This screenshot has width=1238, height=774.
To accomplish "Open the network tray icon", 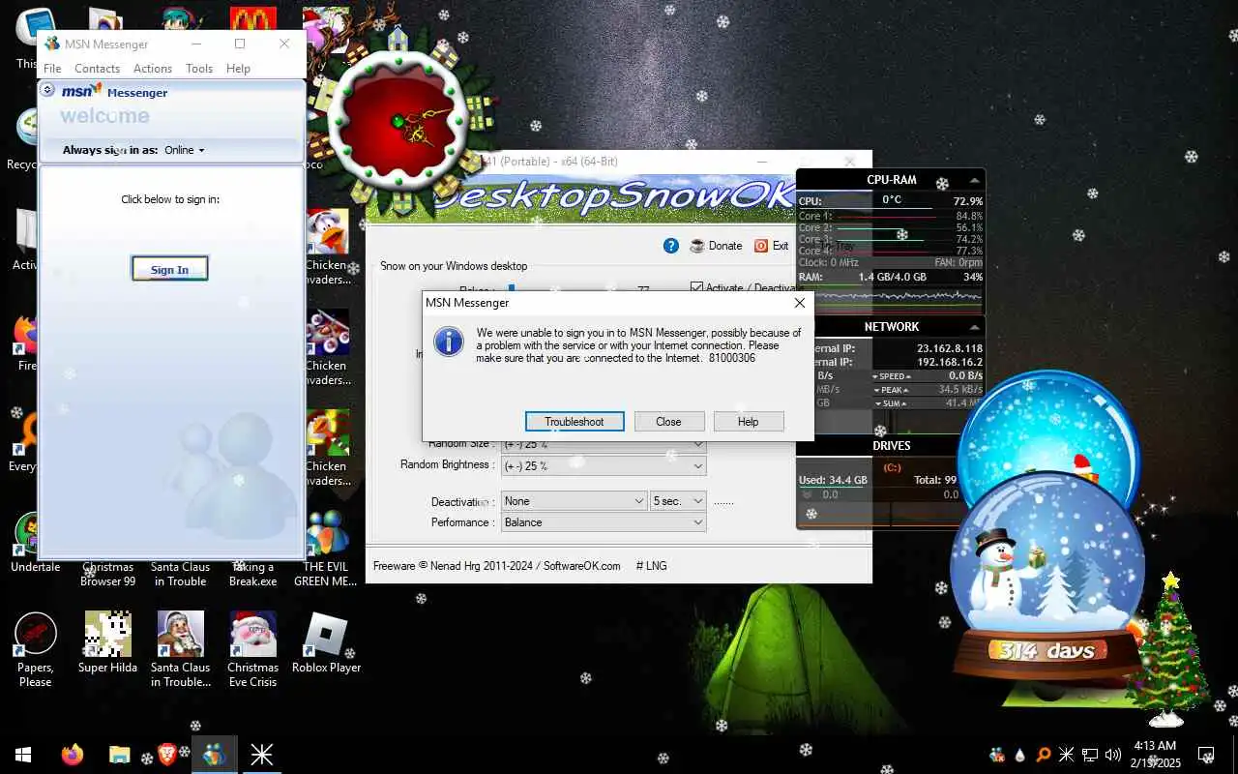I will [x=1090, y=755].
